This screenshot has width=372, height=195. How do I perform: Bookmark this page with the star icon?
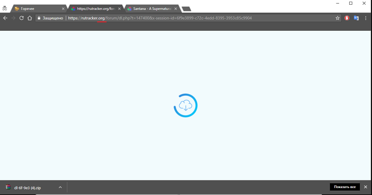click(x=337, y=18)
